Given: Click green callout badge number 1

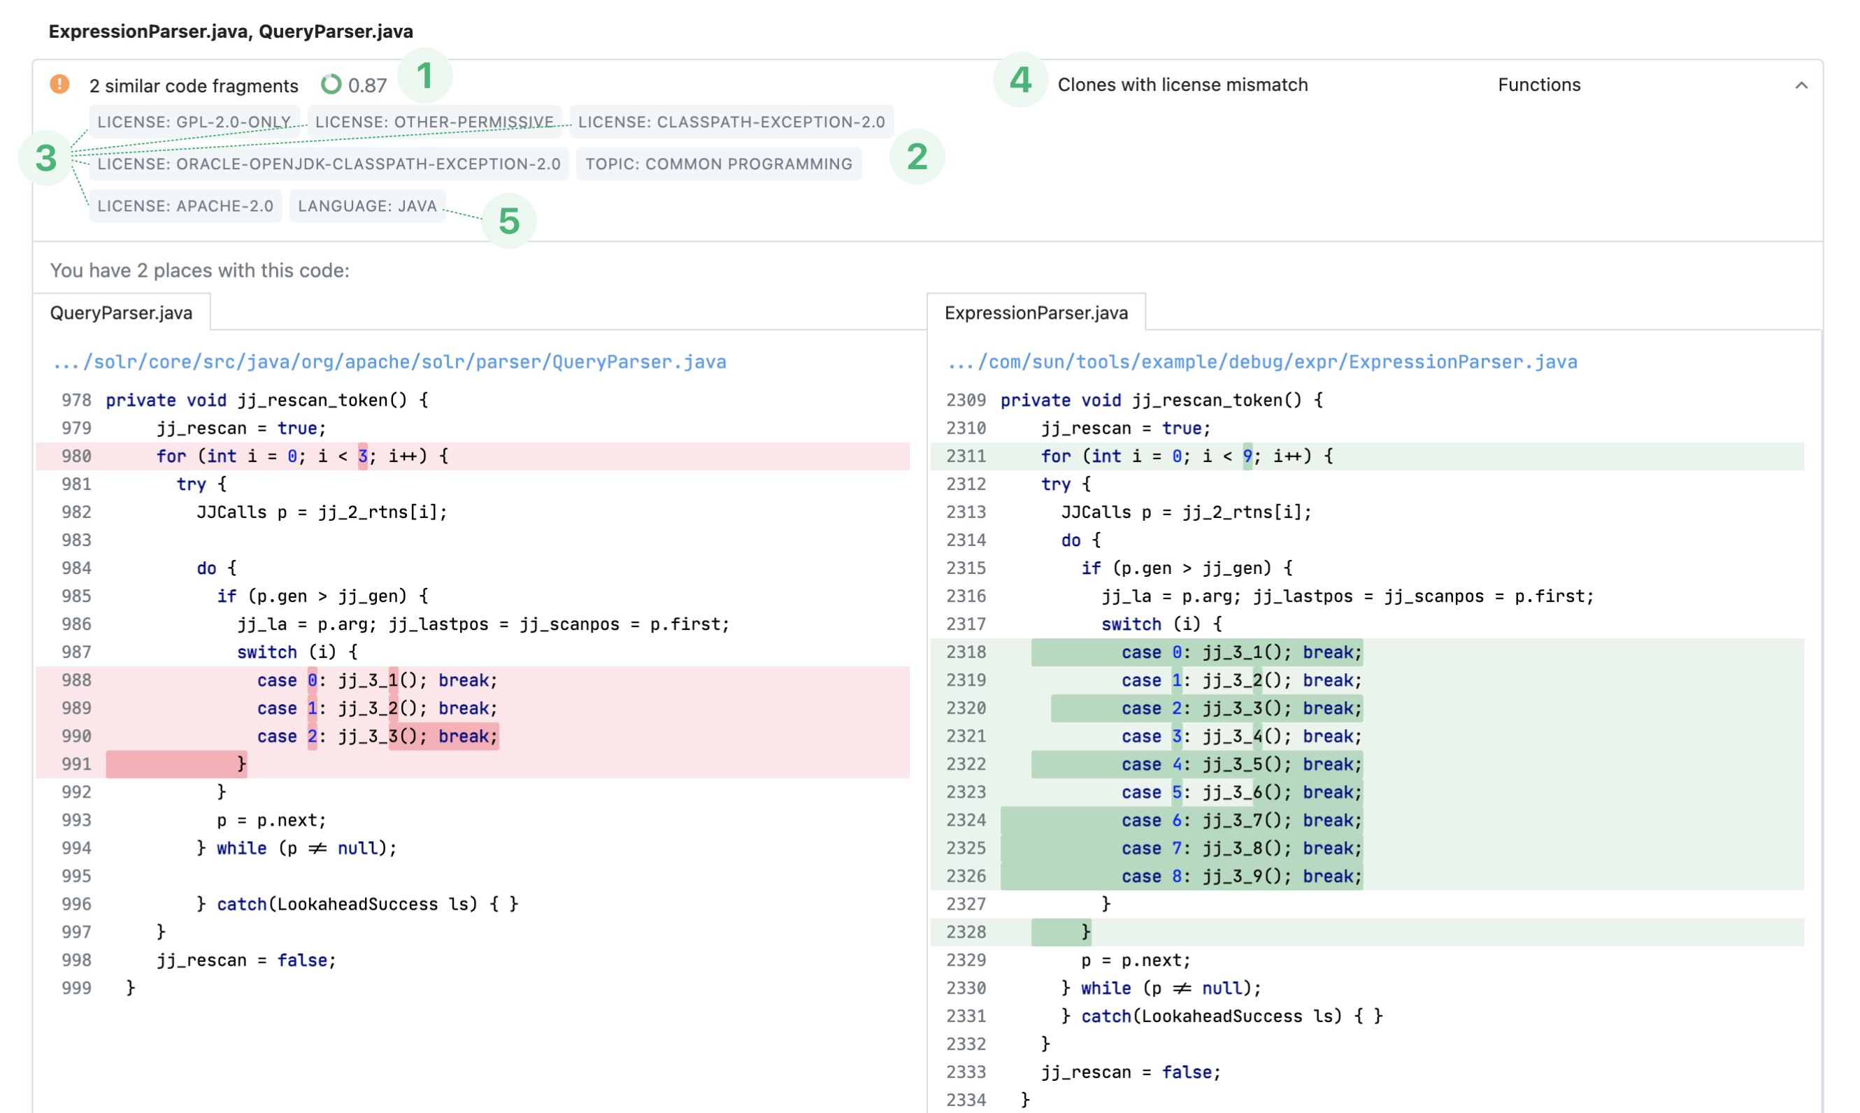Looking at the screenshot, I should coord(424,76).
